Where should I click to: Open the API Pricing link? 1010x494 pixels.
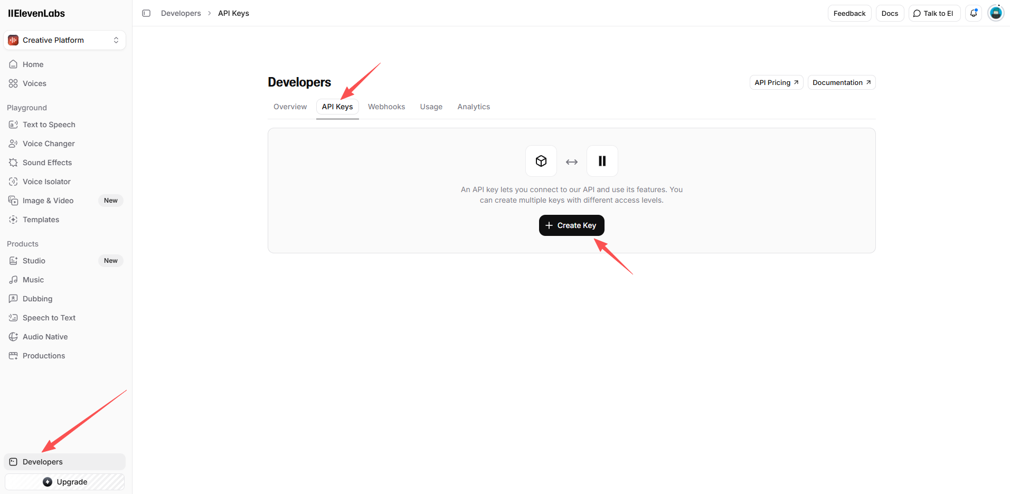point(776,82)
